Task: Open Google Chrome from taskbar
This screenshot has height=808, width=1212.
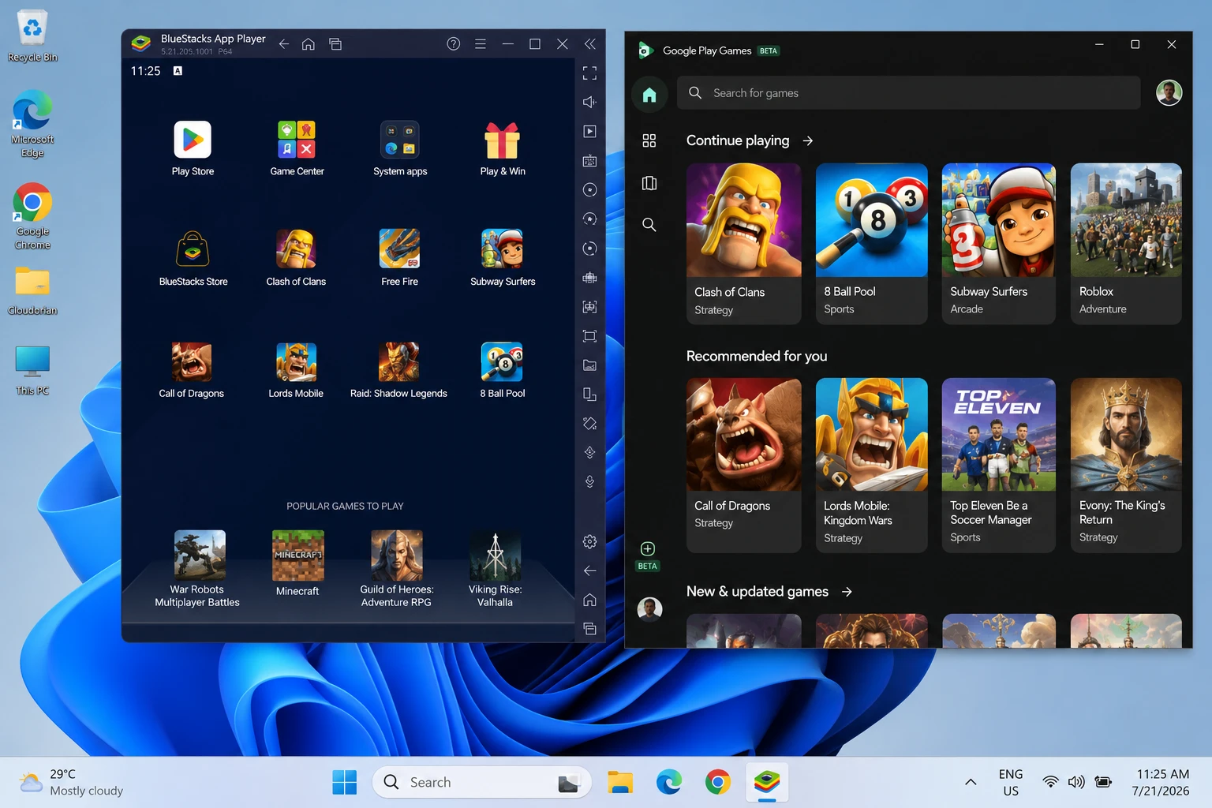Action: [x=717, y=782]
